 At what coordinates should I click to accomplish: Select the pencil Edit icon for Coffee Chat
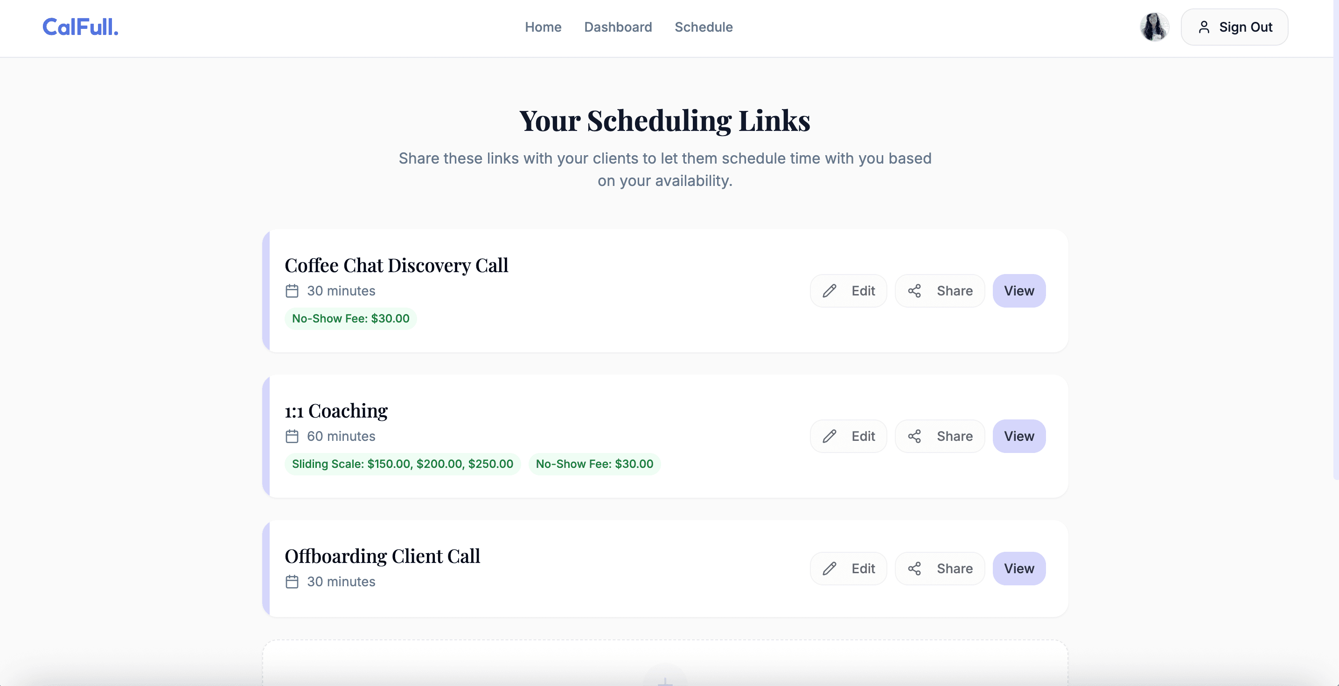(830, 291)
